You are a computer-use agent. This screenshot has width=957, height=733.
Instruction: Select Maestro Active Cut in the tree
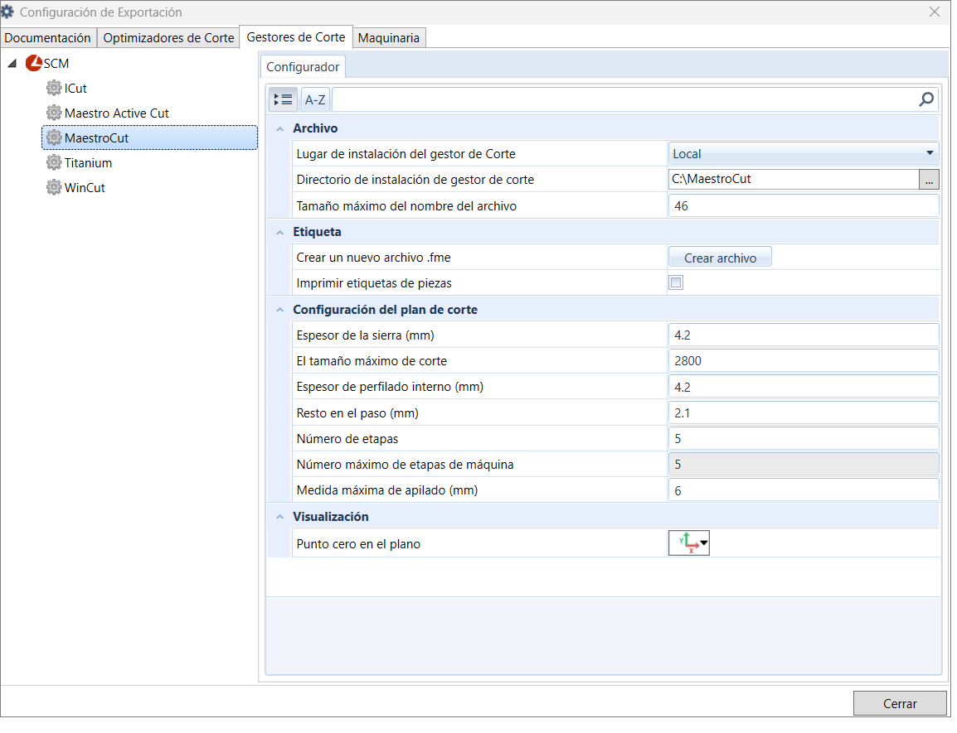(x=117, y=114)
